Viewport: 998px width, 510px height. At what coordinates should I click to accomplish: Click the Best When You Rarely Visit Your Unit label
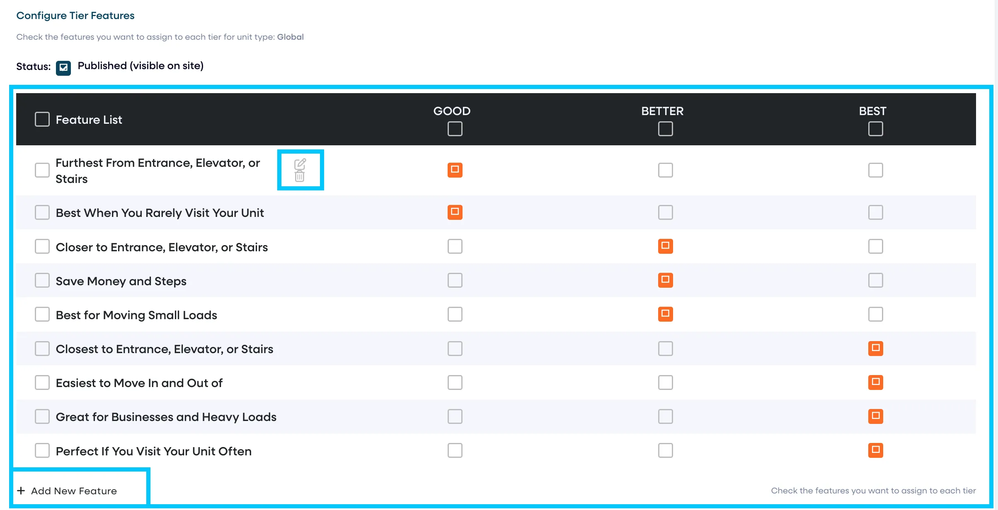160,213
